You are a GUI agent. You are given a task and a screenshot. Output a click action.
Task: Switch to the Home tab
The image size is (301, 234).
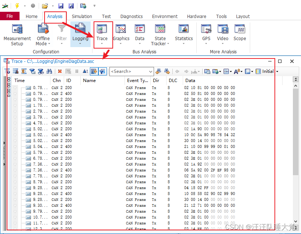coord(31,17)
